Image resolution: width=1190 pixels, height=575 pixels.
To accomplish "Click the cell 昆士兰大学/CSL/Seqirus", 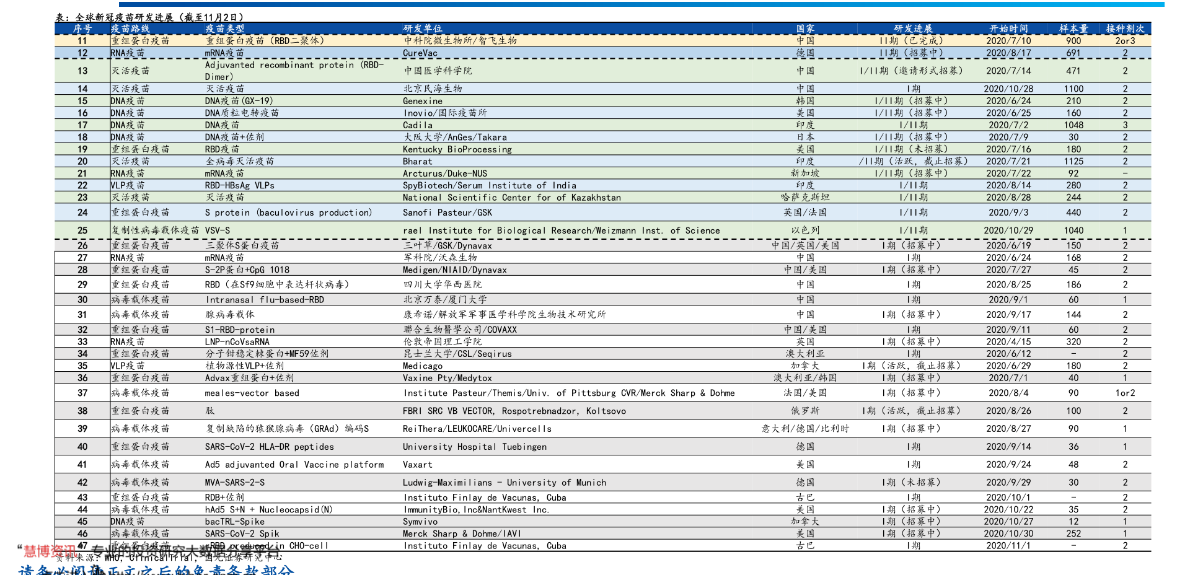I will pyautogui.click(x=457, y=354).
